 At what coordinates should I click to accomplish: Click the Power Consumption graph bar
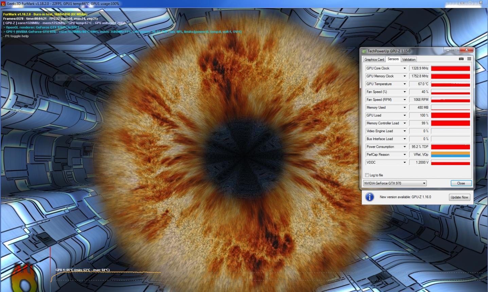coord(451,147)
